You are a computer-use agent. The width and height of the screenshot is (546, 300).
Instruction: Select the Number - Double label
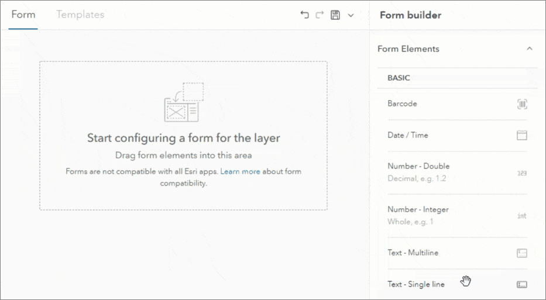click(418, 166)
